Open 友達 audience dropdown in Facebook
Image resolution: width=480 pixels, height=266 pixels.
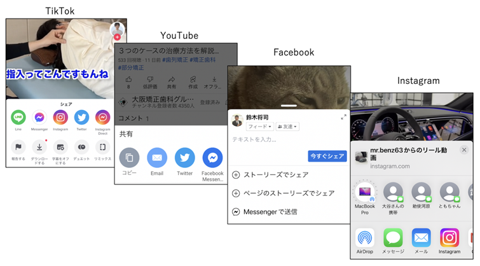(x=287, y=127)
